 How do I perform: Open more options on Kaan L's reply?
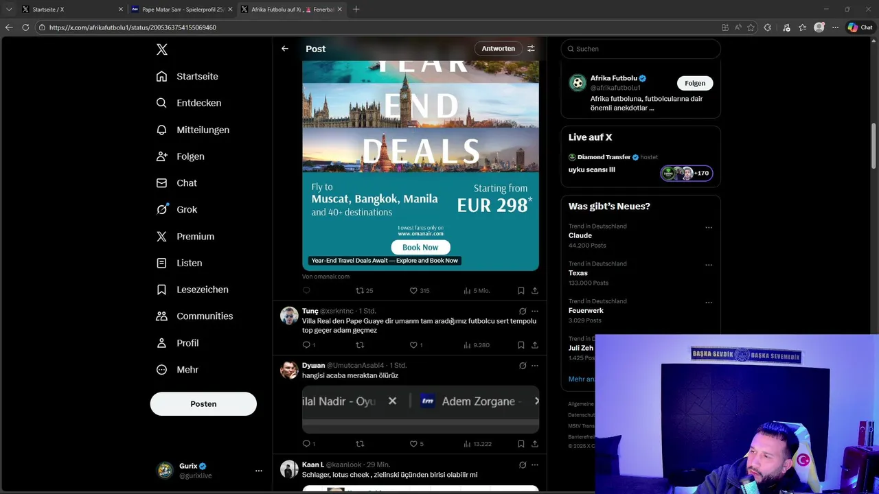click(x=535, y=464)
